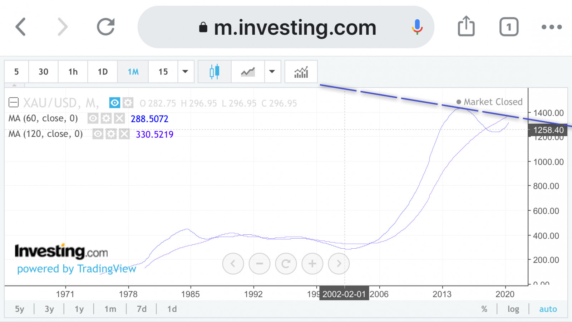572x322 pixels.
Task: Open the powered by TradingView link
Action: (77, 269)
